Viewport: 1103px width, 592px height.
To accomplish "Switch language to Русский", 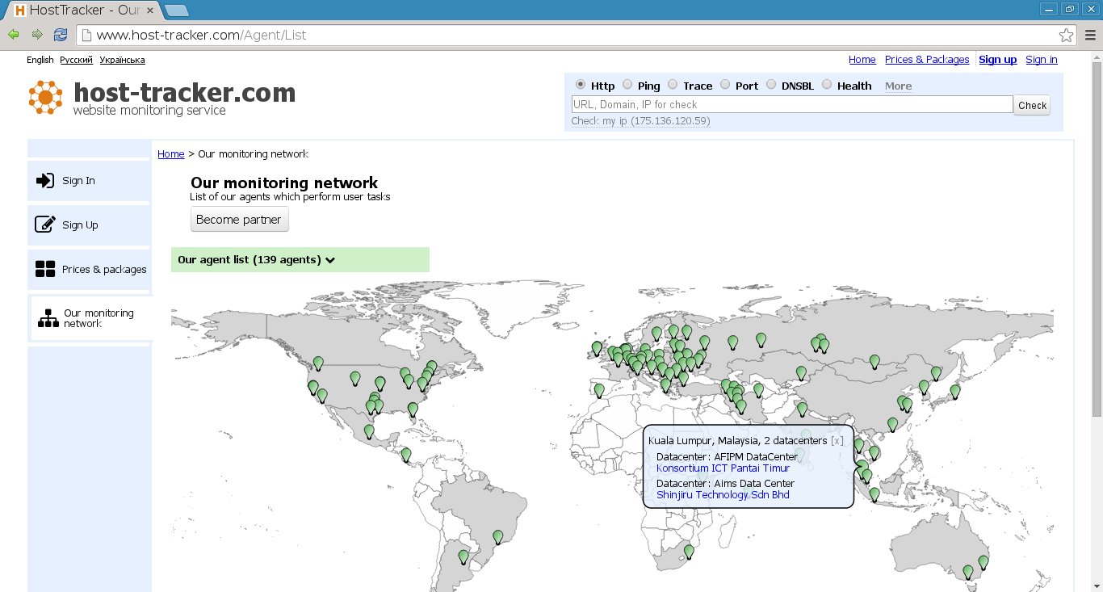I will (76, 60).
